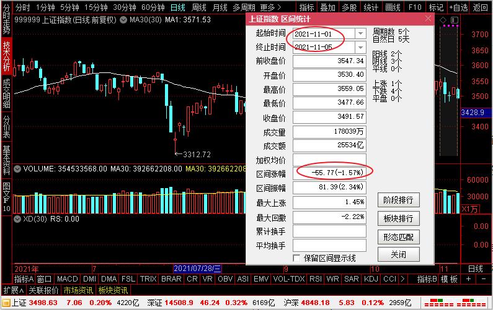
Task: Open the 多周期 multi-period view
Action: click(244, 7)
